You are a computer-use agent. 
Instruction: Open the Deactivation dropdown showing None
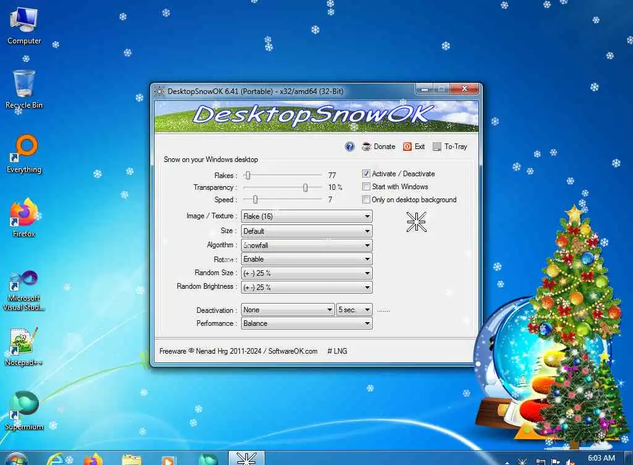pos(288,310)
